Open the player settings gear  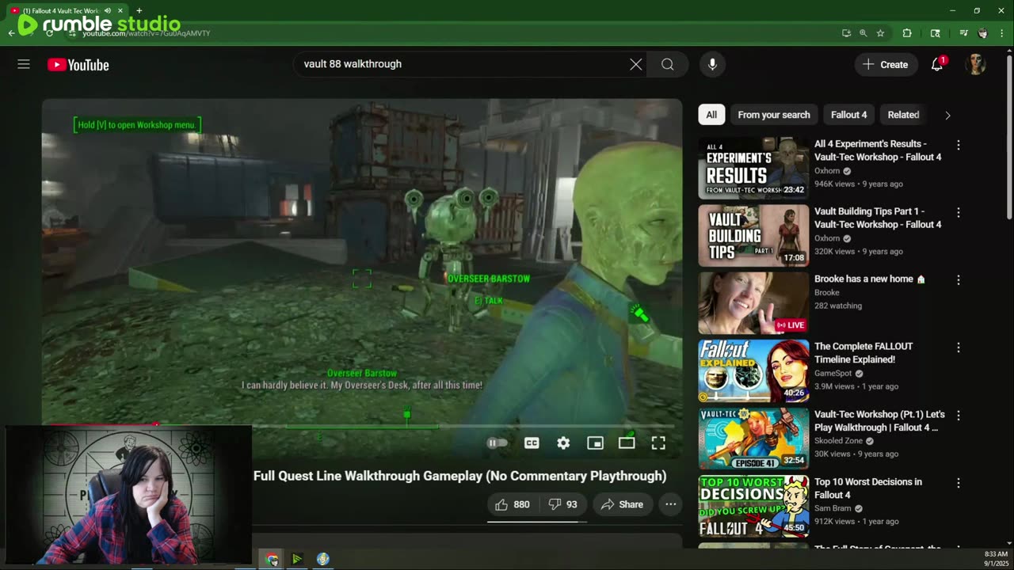point(563,443)
